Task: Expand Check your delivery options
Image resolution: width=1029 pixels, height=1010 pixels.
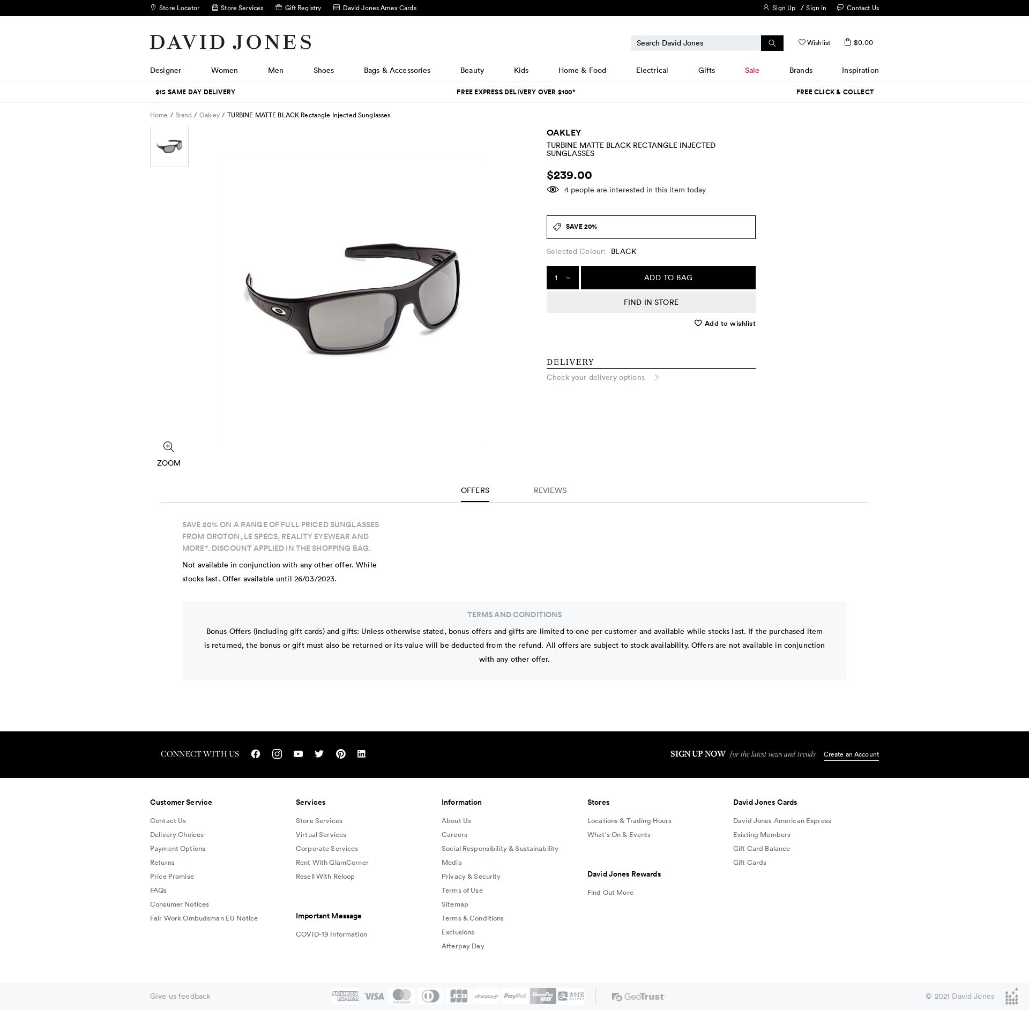Action: 602,377
